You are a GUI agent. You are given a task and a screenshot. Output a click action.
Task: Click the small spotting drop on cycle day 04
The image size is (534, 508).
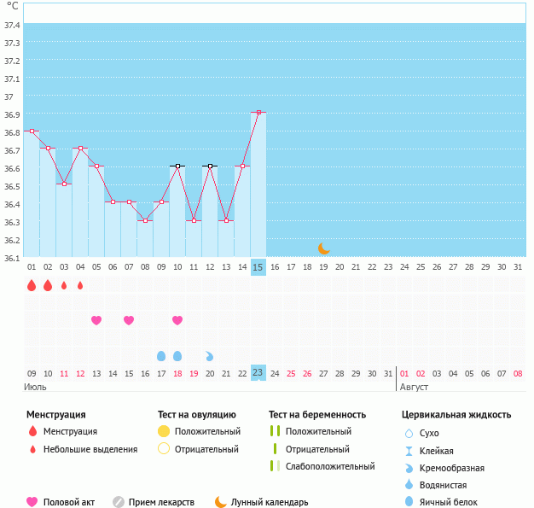pyautogui.click(x=80, y=285)
